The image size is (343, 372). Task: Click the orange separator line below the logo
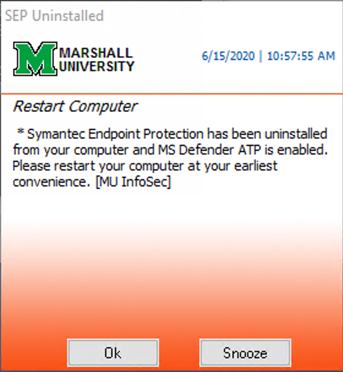[x=171, y=94]
